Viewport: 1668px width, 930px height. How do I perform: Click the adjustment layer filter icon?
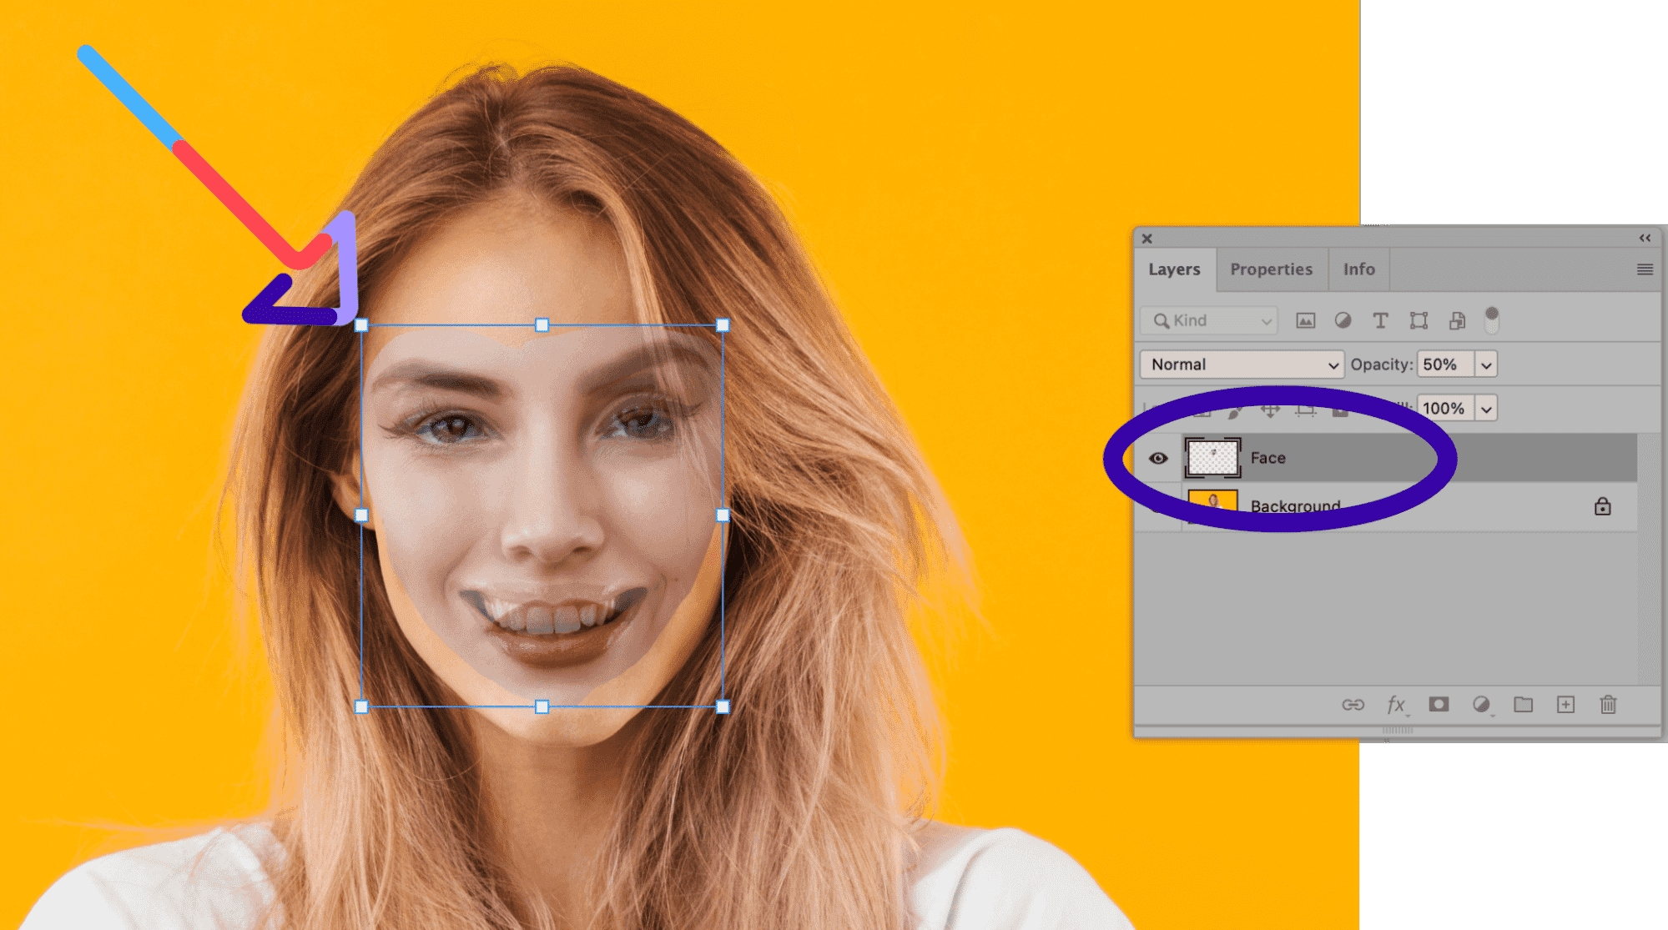[1343, 321]
